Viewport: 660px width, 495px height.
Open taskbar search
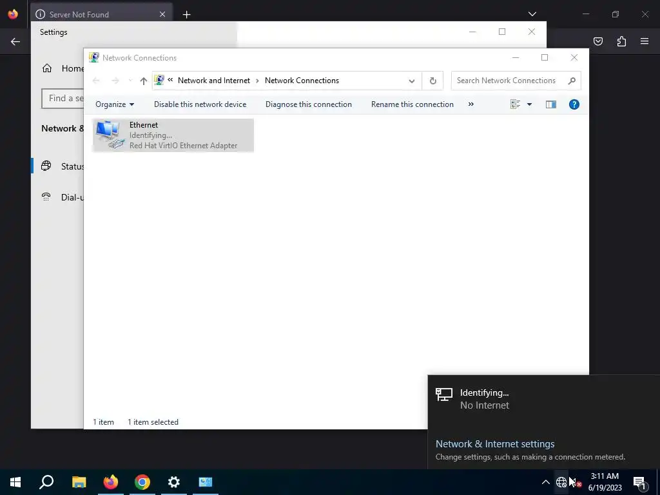[46, 482]
